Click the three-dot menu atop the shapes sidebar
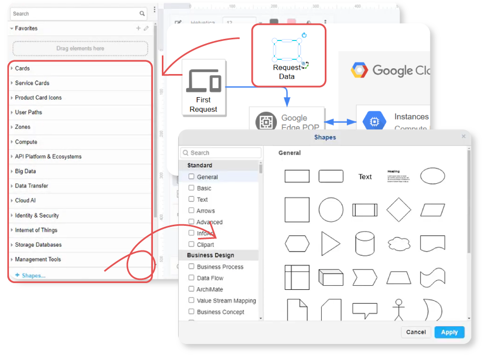The height and width of the screenshot is (355, 484). (x=154, y=9)
